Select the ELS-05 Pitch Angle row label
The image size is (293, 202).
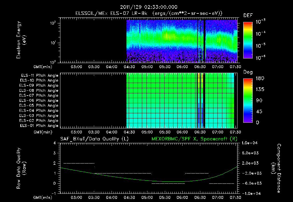tap(39, 106)
